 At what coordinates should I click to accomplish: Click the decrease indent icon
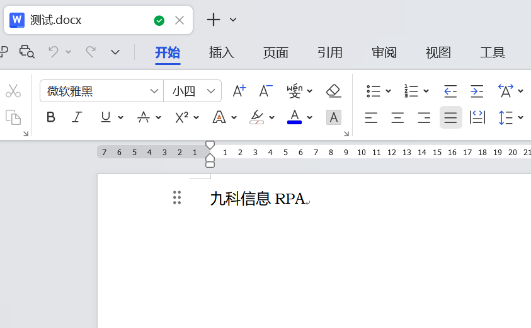tap(450, 91)
